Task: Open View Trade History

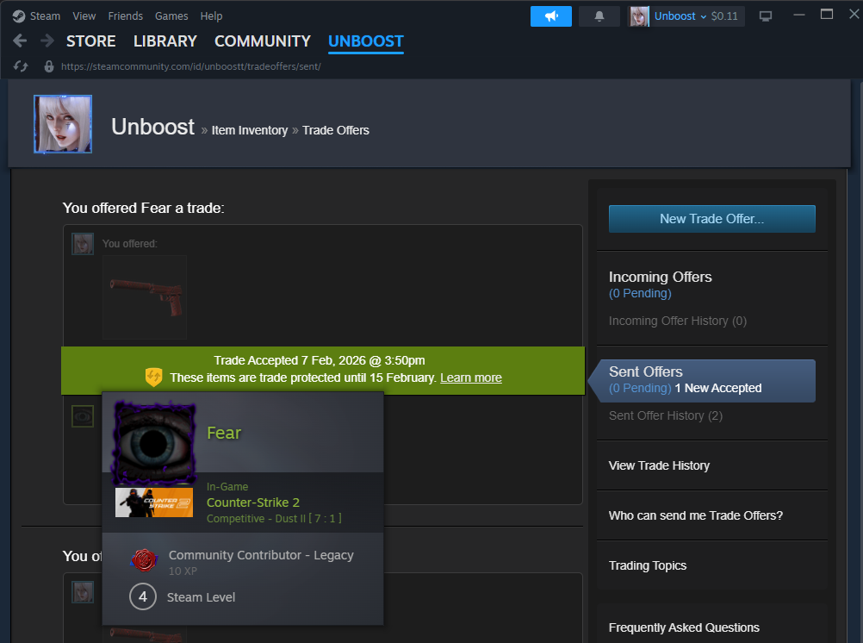Action: (x=659, y=465)
